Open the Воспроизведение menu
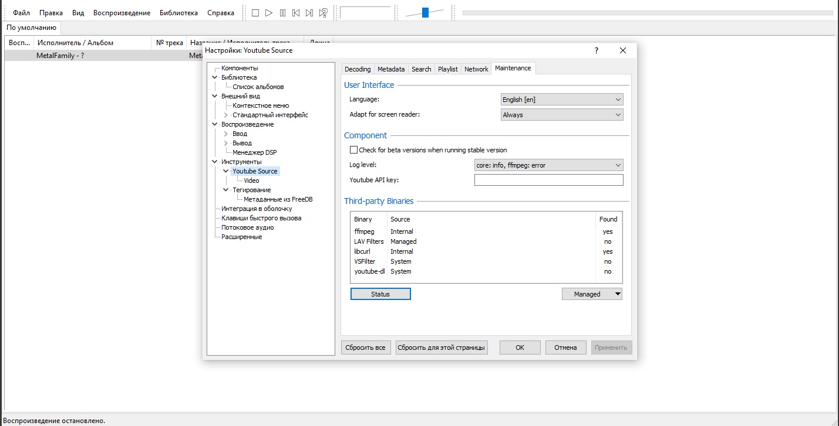 pyautogui.click(x=122, y=13)
